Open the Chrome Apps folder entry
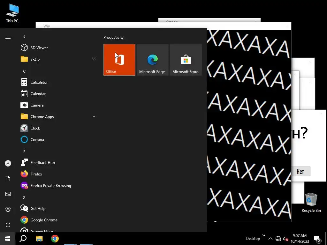This screenshot has height=245, width=327. (58, 116)
